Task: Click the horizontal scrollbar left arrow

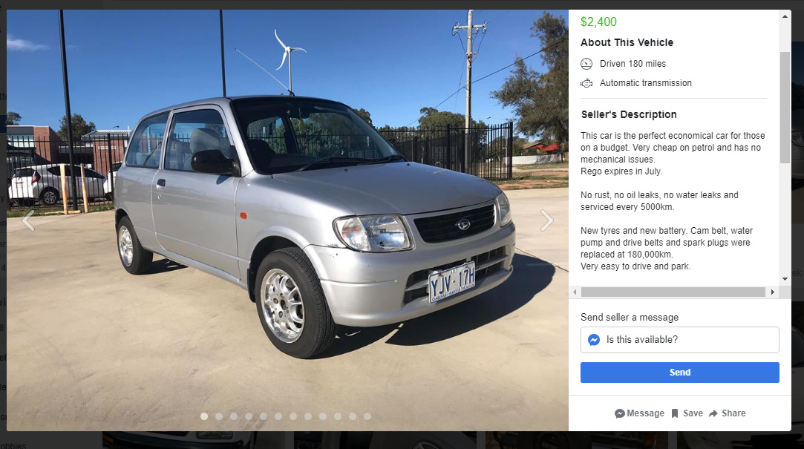Action: (x=575, y=292)
